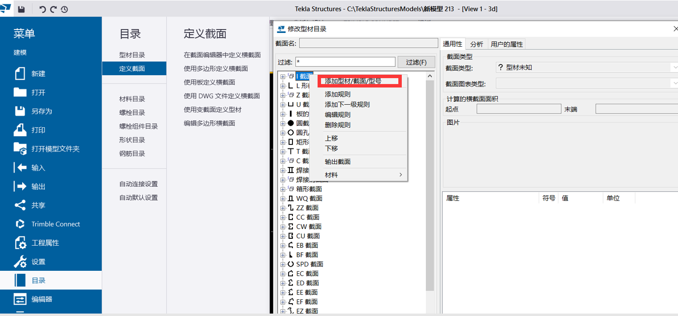Switch to the 分析 tab
678x316 pixels.
477,44
